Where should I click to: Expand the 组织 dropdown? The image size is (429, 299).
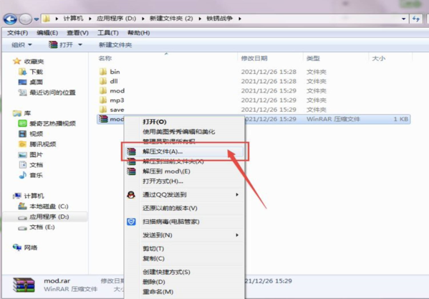[21, 44]
